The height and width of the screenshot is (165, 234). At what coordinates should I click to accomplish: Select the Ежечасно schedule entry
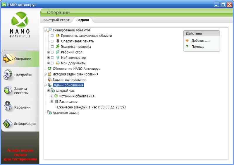click(91, 107)
